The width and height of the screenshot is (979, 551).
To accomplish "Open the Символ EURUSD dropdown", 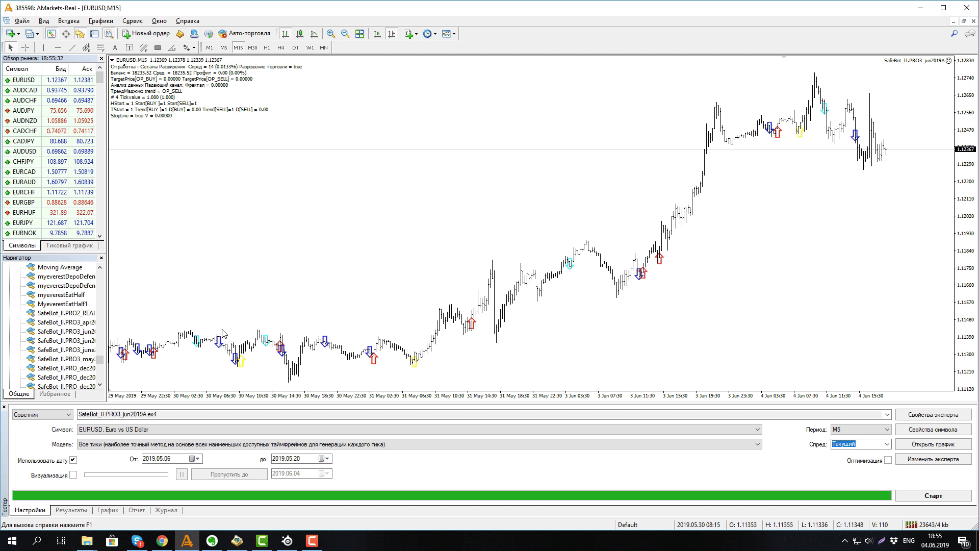I will [419, 430].
